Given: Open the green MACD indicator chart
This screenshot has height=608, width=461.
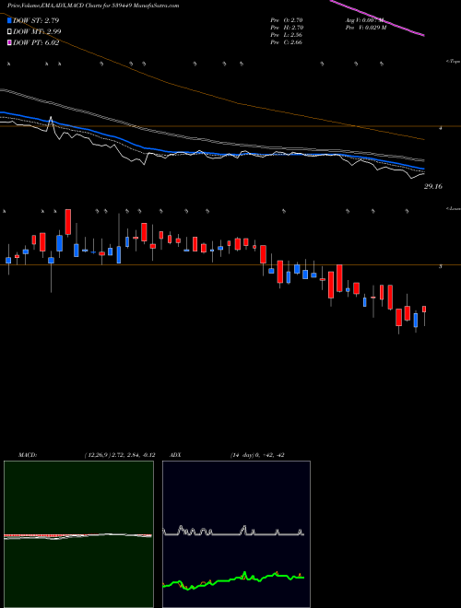Looking at the screenshot, I should [x=78, y=534].
